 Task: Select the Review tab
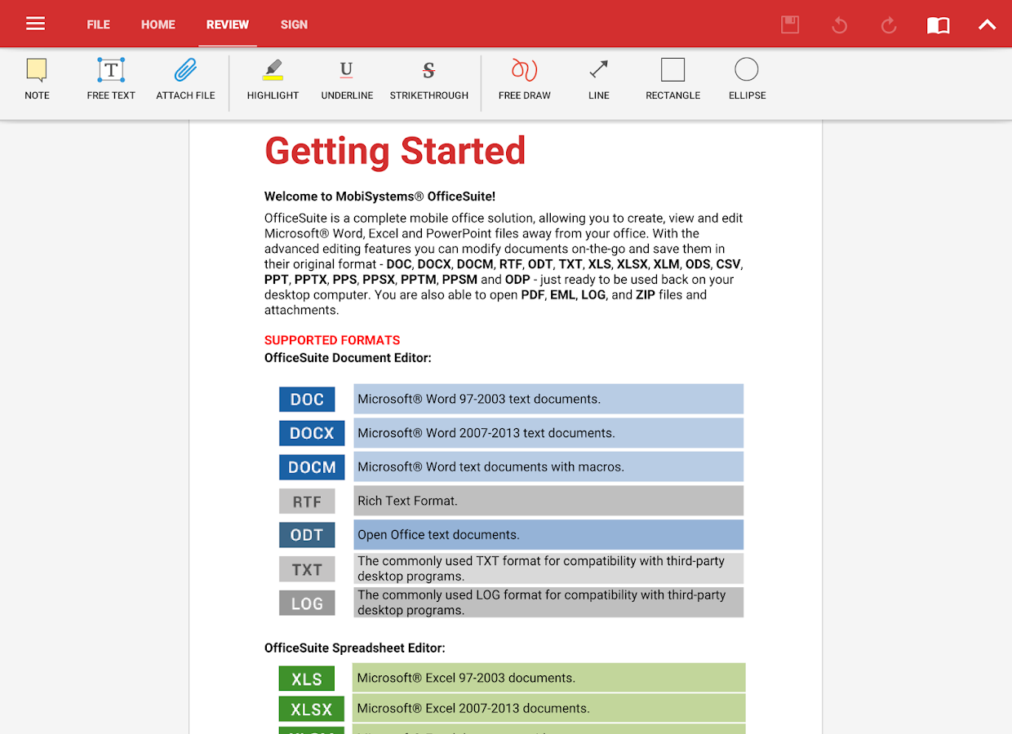(228, 24)
